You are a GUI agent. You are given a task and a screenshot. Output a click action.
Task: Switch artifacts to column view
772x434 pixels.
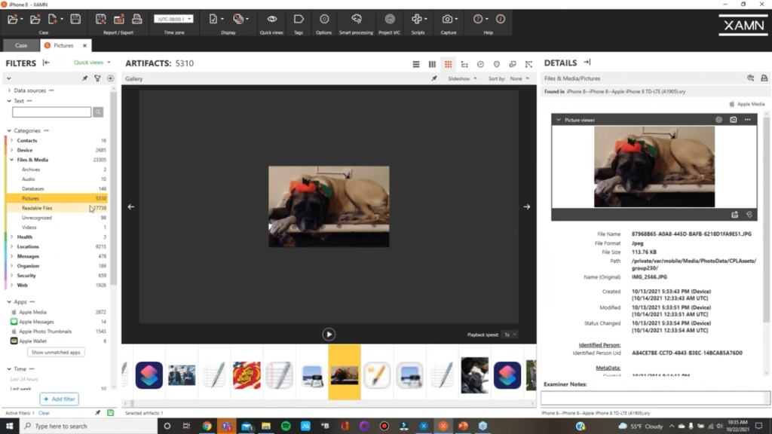[x=432, y=64]
